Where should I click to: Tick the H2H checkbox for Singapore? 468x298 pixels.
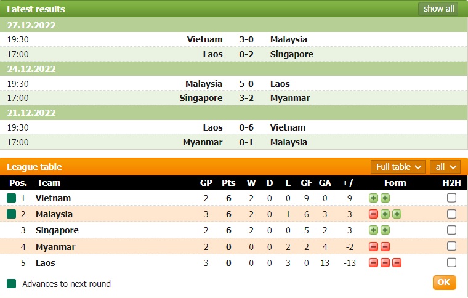[x=451, y=230]
